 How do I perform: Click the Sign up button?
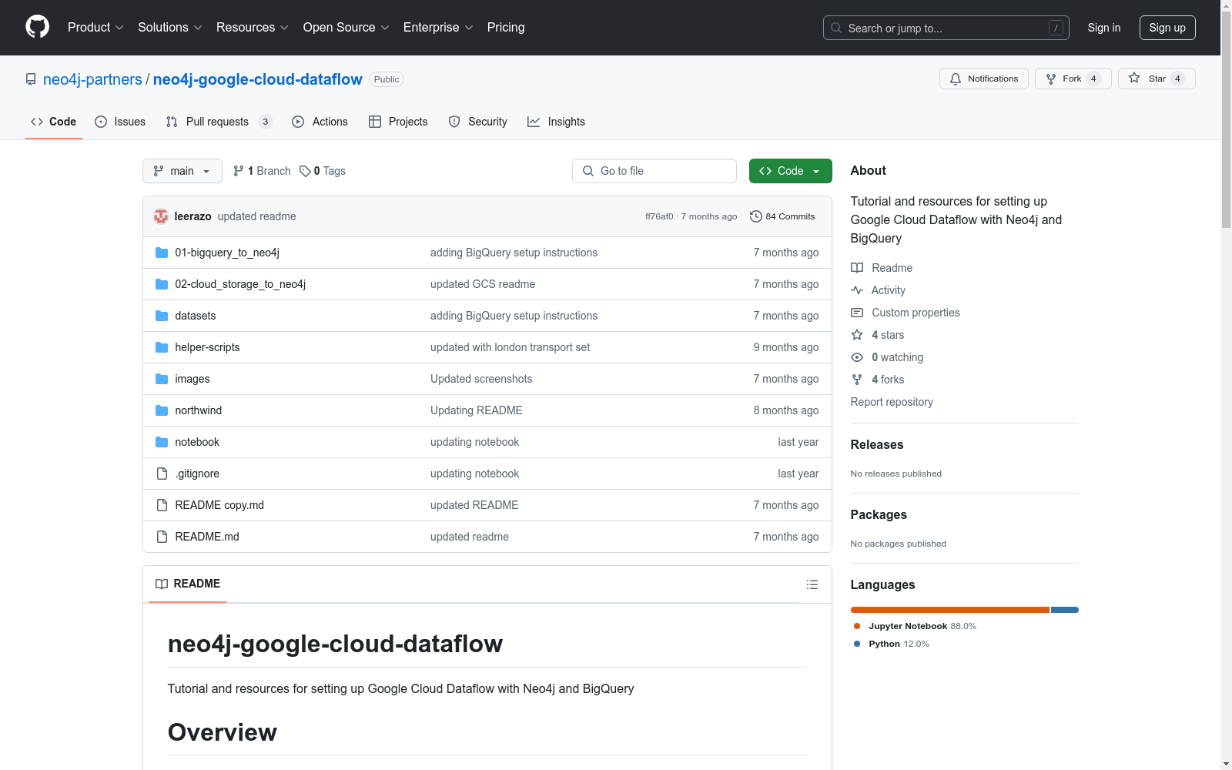pyautogui.click(x=1167, y=28)
